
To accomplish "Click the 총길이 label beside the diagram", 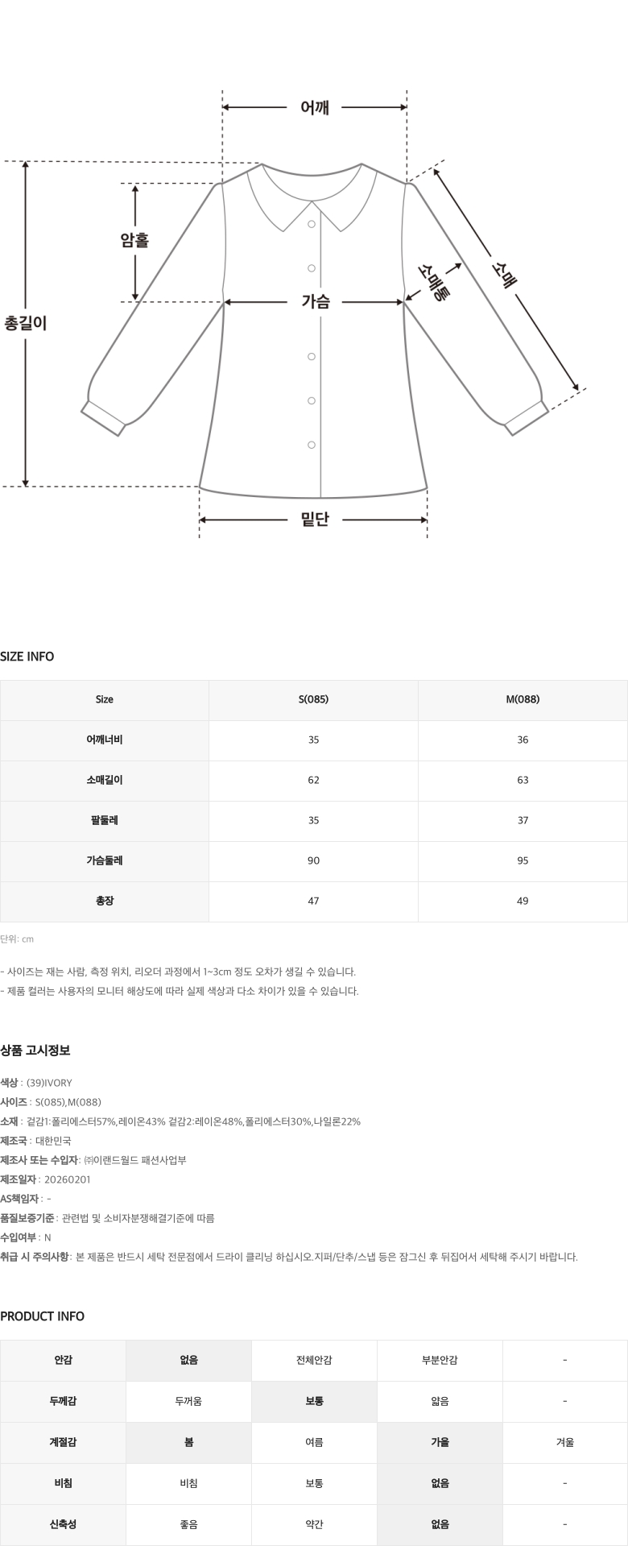I will (x=26, y=323).
